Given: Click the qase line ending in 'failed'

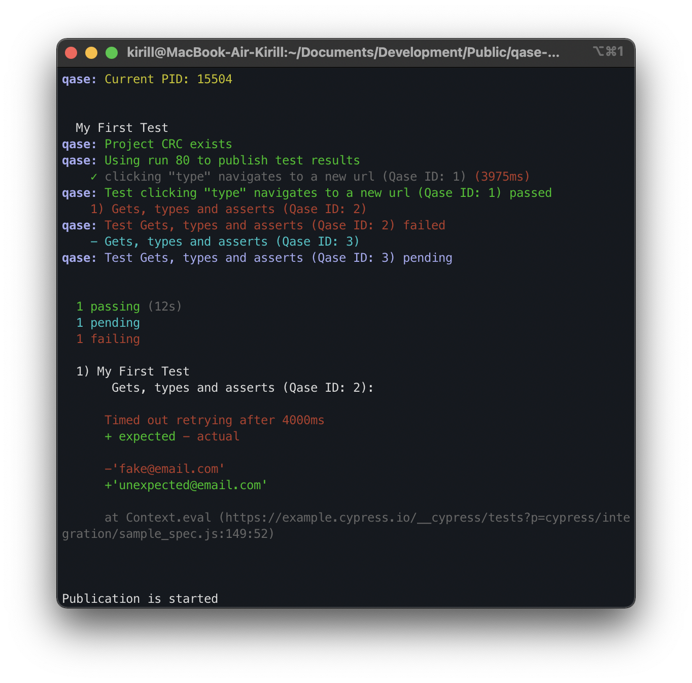Looking at the screenshot, I should (x=254, y=225).
